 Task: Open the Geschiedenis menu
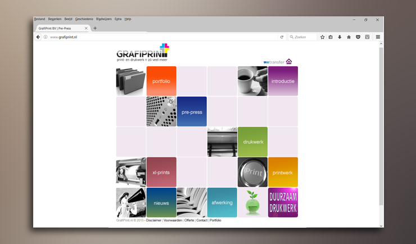[x=84, y=19]
